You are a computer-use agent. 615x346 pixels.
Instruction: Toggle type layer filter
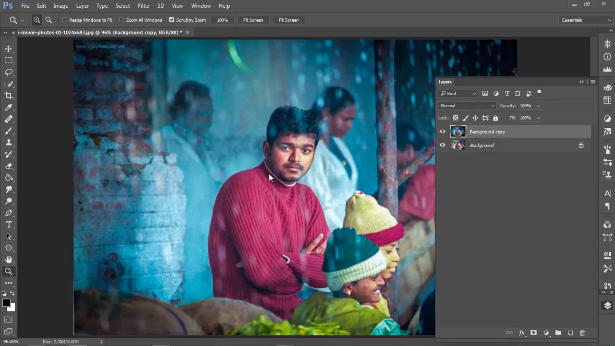[507, 94]
